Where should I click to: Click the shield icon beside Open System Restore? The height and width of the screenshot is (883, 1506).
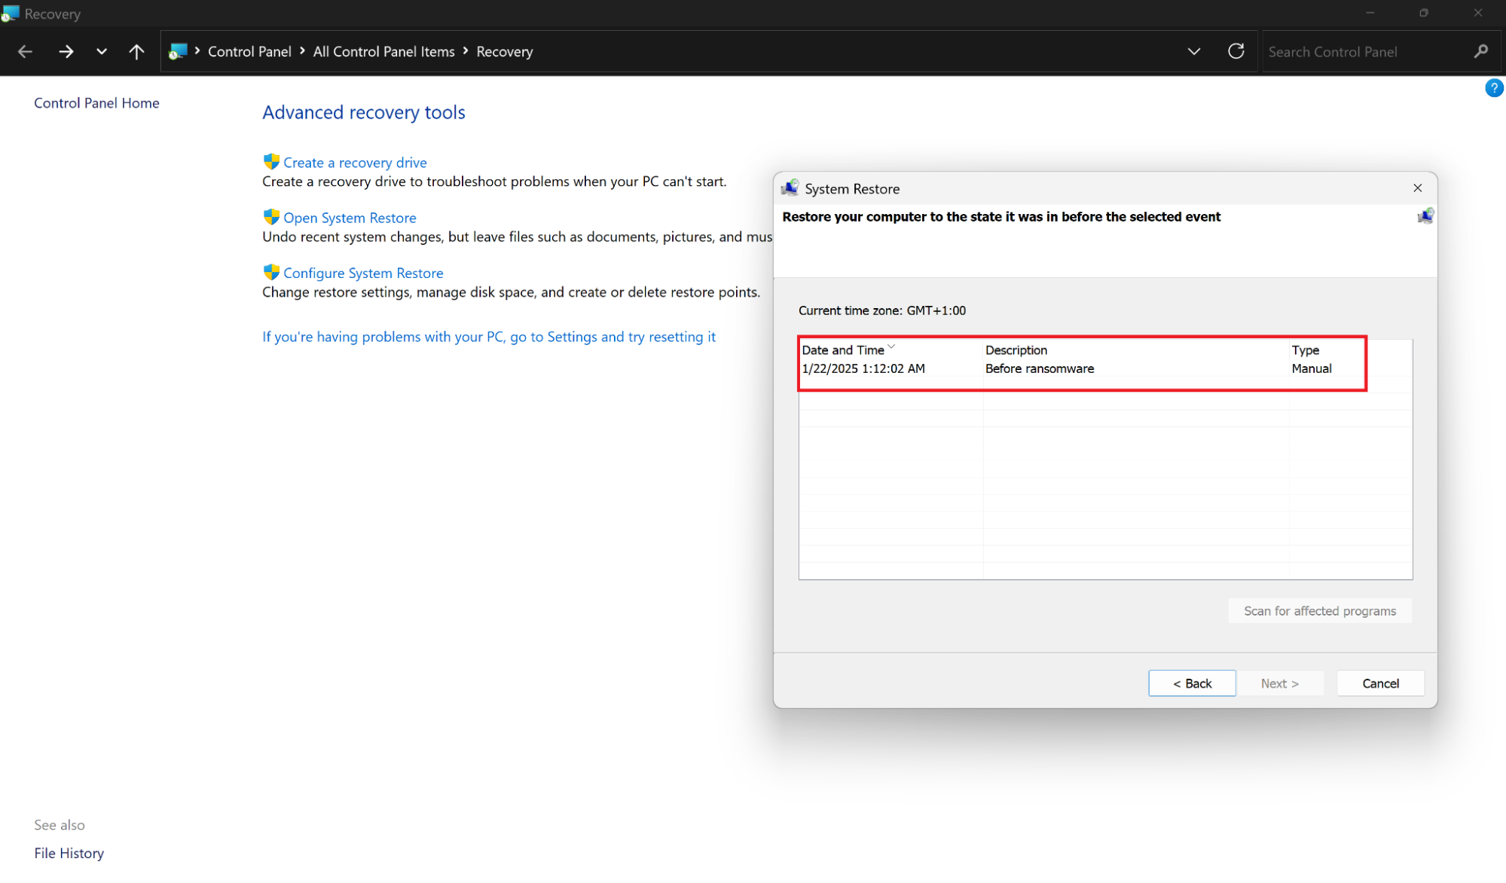click(x=271, y=217)
